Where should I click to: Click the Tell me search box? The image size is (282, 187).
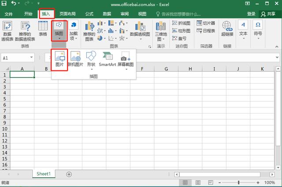(x=178, y=14)
